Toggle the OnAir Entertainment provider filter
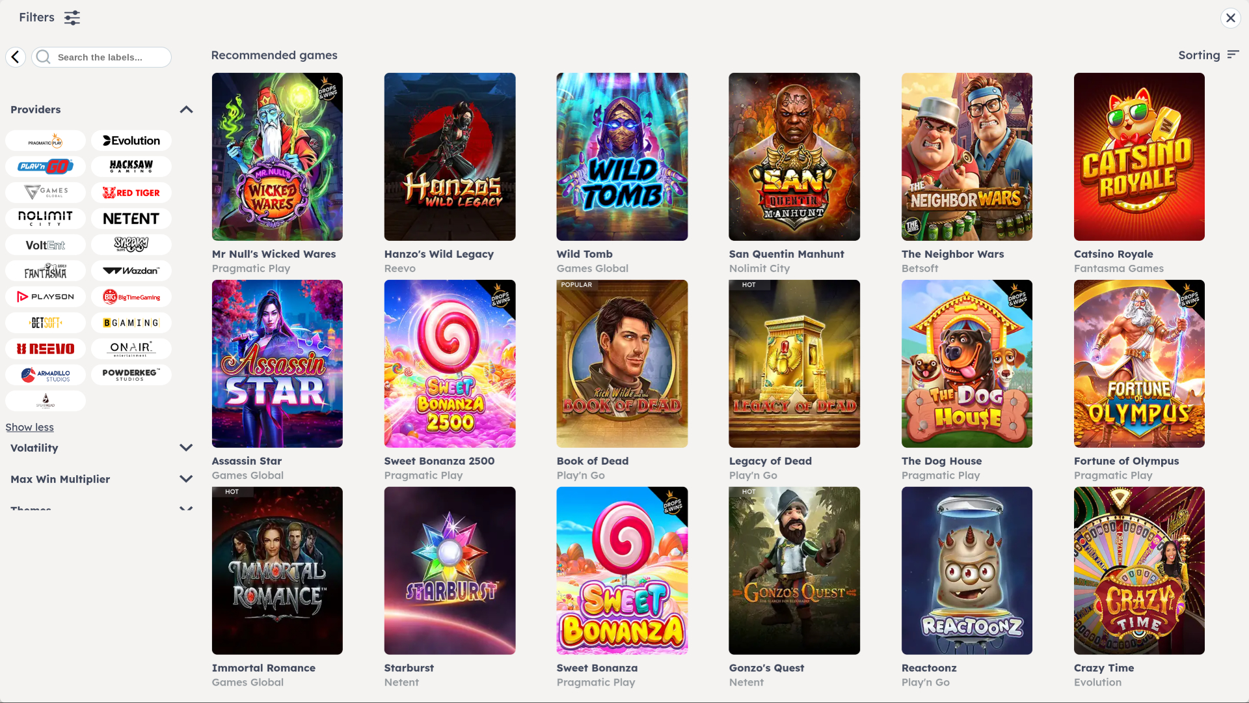Viewport: 1249px width, 703px height. point(131,349)
